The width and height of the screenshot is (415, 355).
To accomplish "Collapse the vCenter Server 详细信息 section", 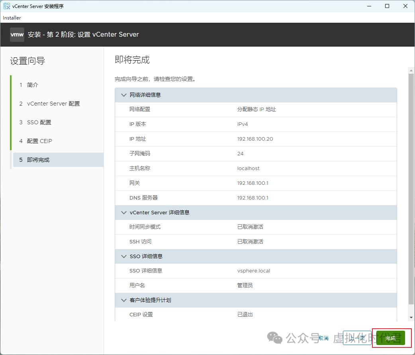I will coord(123,213).
